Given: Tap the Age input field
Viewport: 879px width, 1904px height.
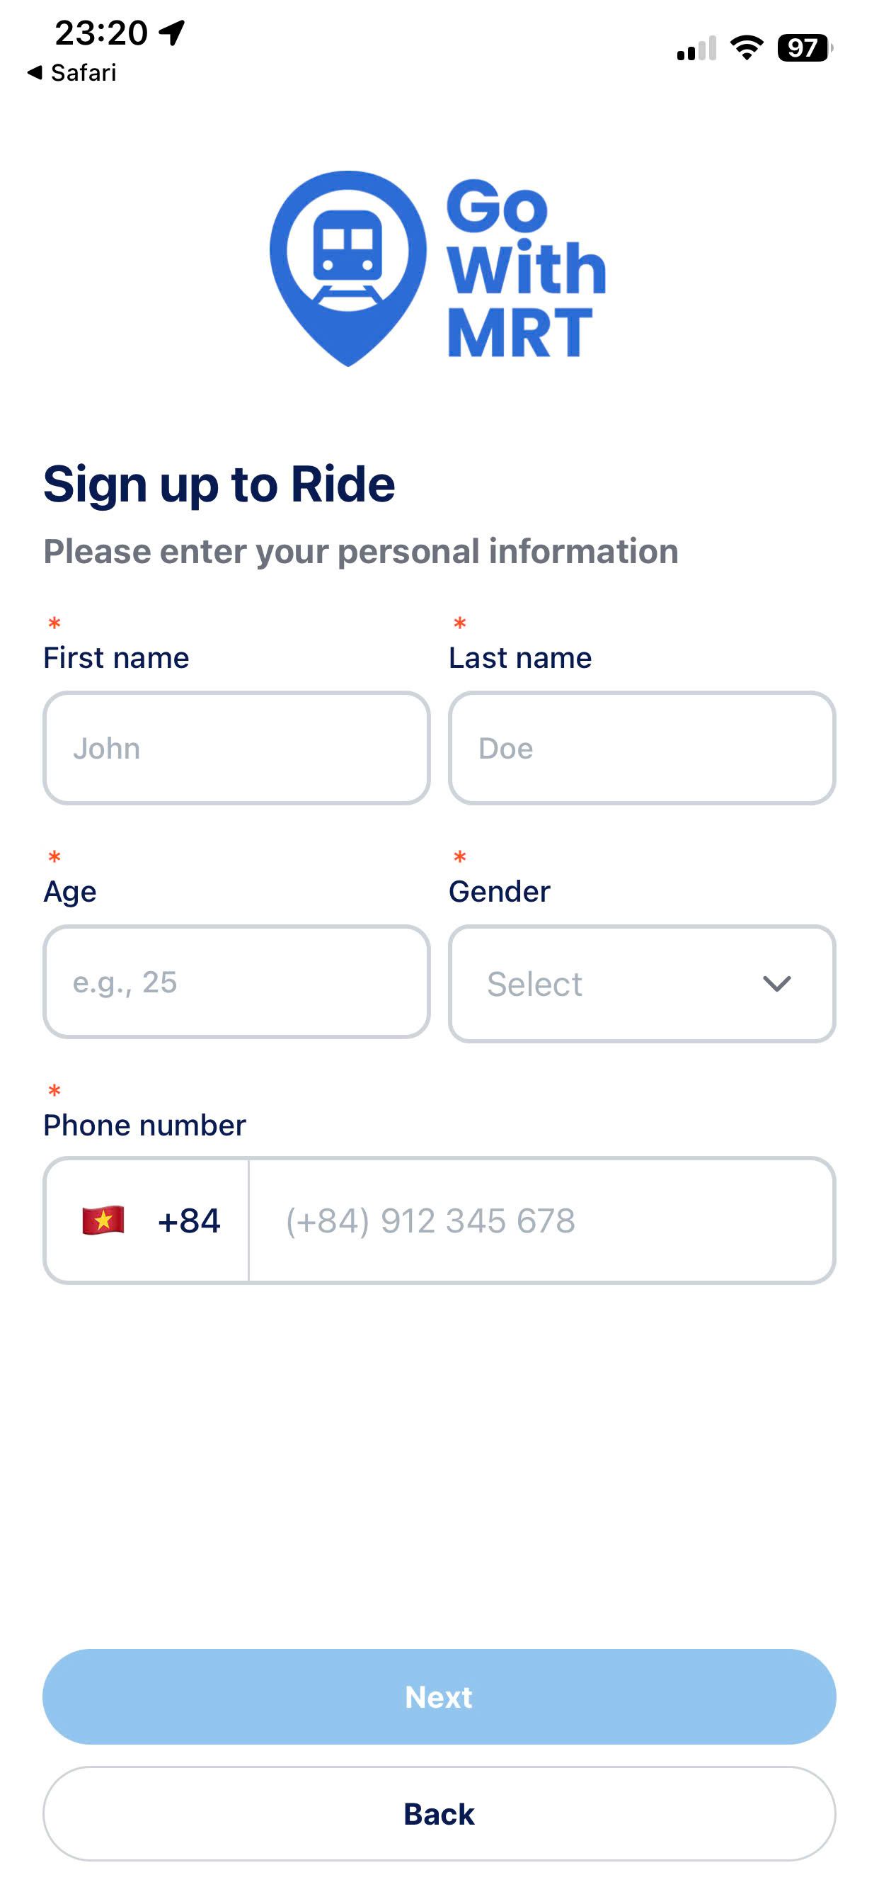Looking at the screenshot, I should click(236, 982).
